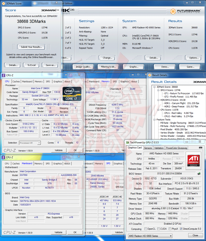Switch to the Sensors tab in GPU-Z

coord(148,148)
